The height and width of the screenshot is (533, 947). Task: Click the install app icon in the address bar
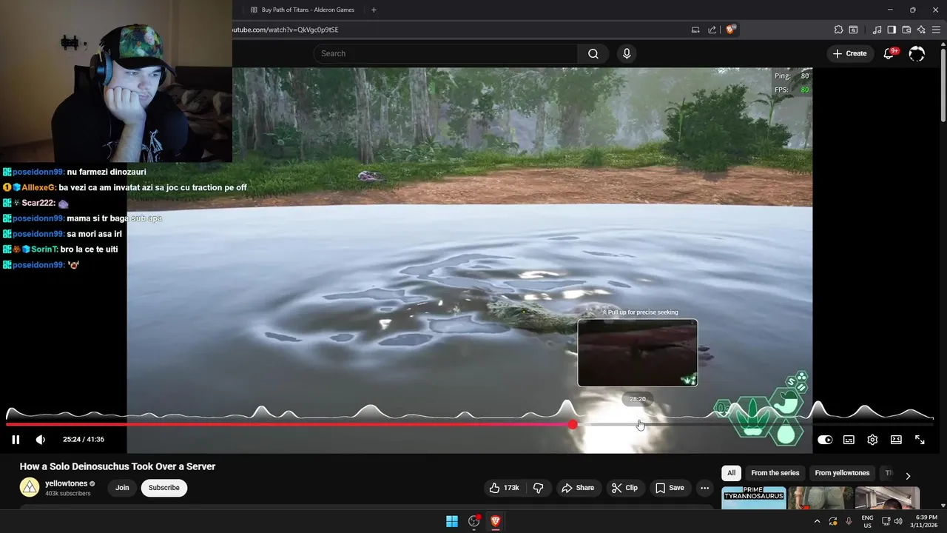pos(695,30)
